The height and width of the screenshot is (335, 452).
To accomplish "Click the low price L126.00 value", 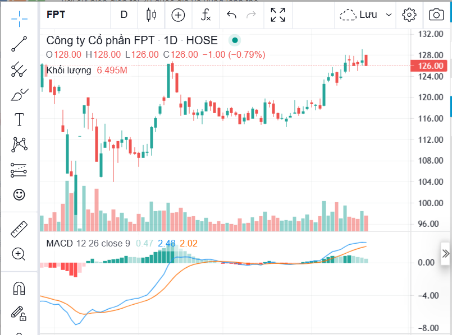I will pos(142,55).
